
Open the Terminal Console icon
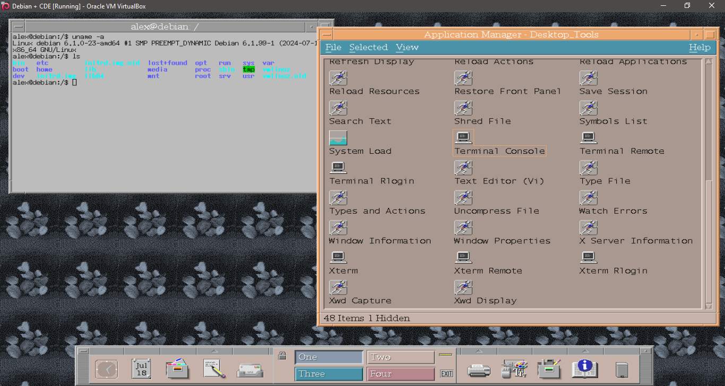(x=463, y=138)
